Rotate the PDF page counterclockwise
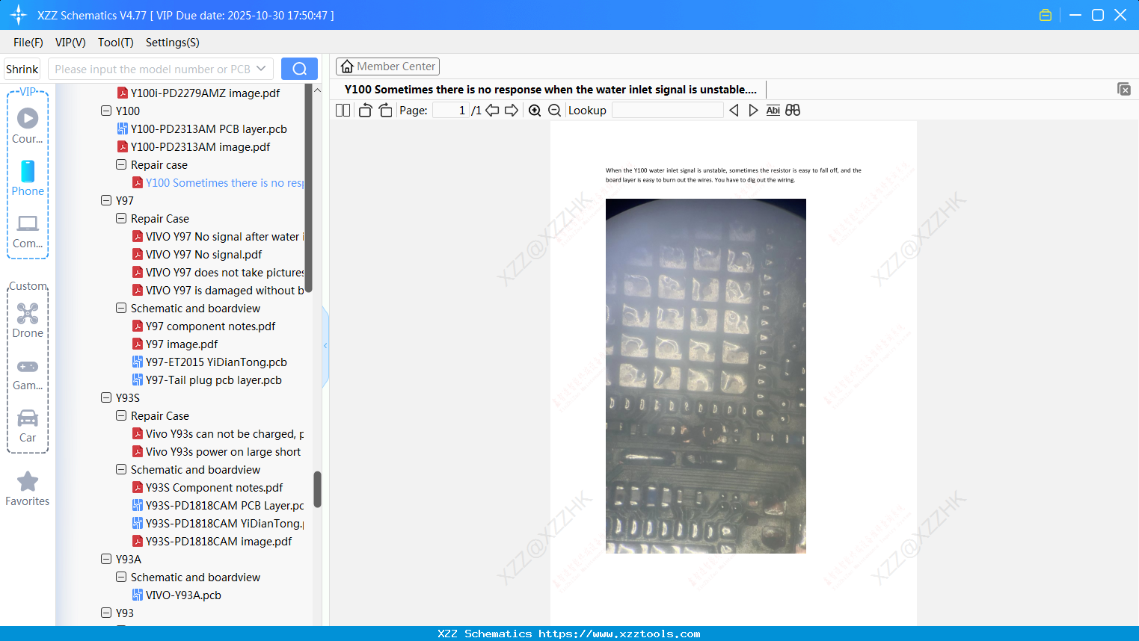The width and height of the screenshot is (1139, 641). [x=364, y=109]
